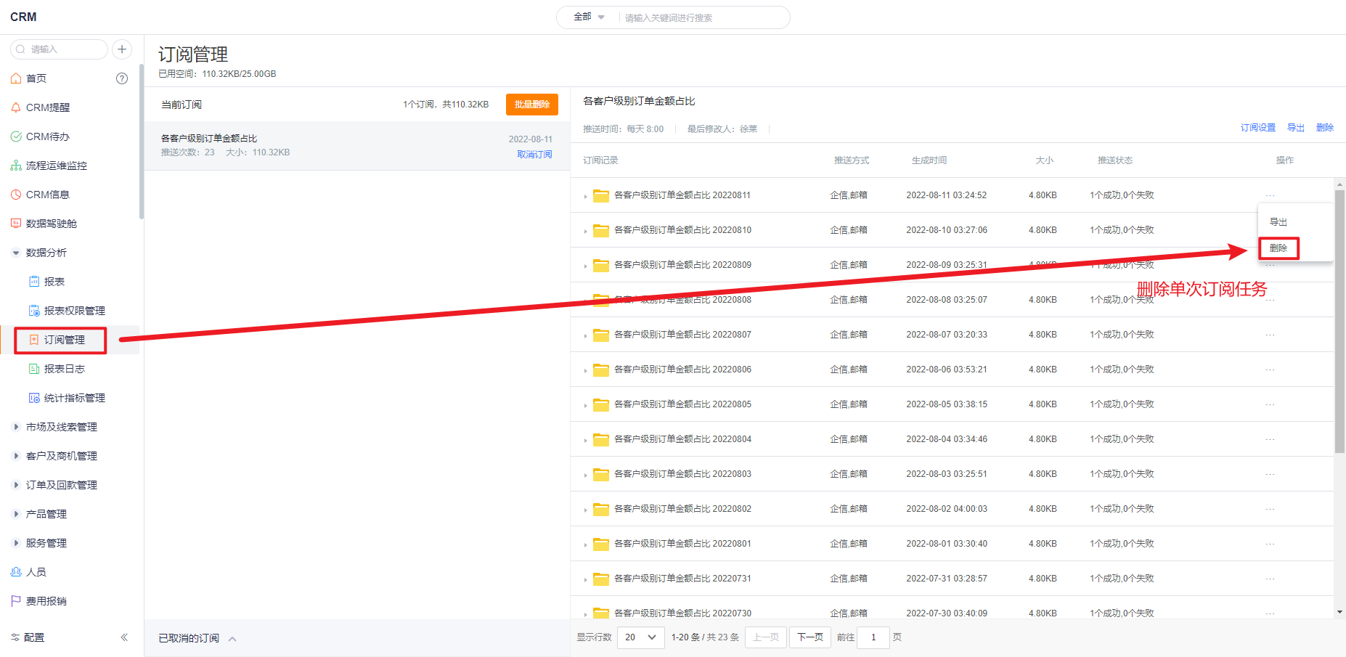Click folder icon for record 20220811
Image resolution: width=1346 pixels, height=657 pixels.
click(601, 195)
